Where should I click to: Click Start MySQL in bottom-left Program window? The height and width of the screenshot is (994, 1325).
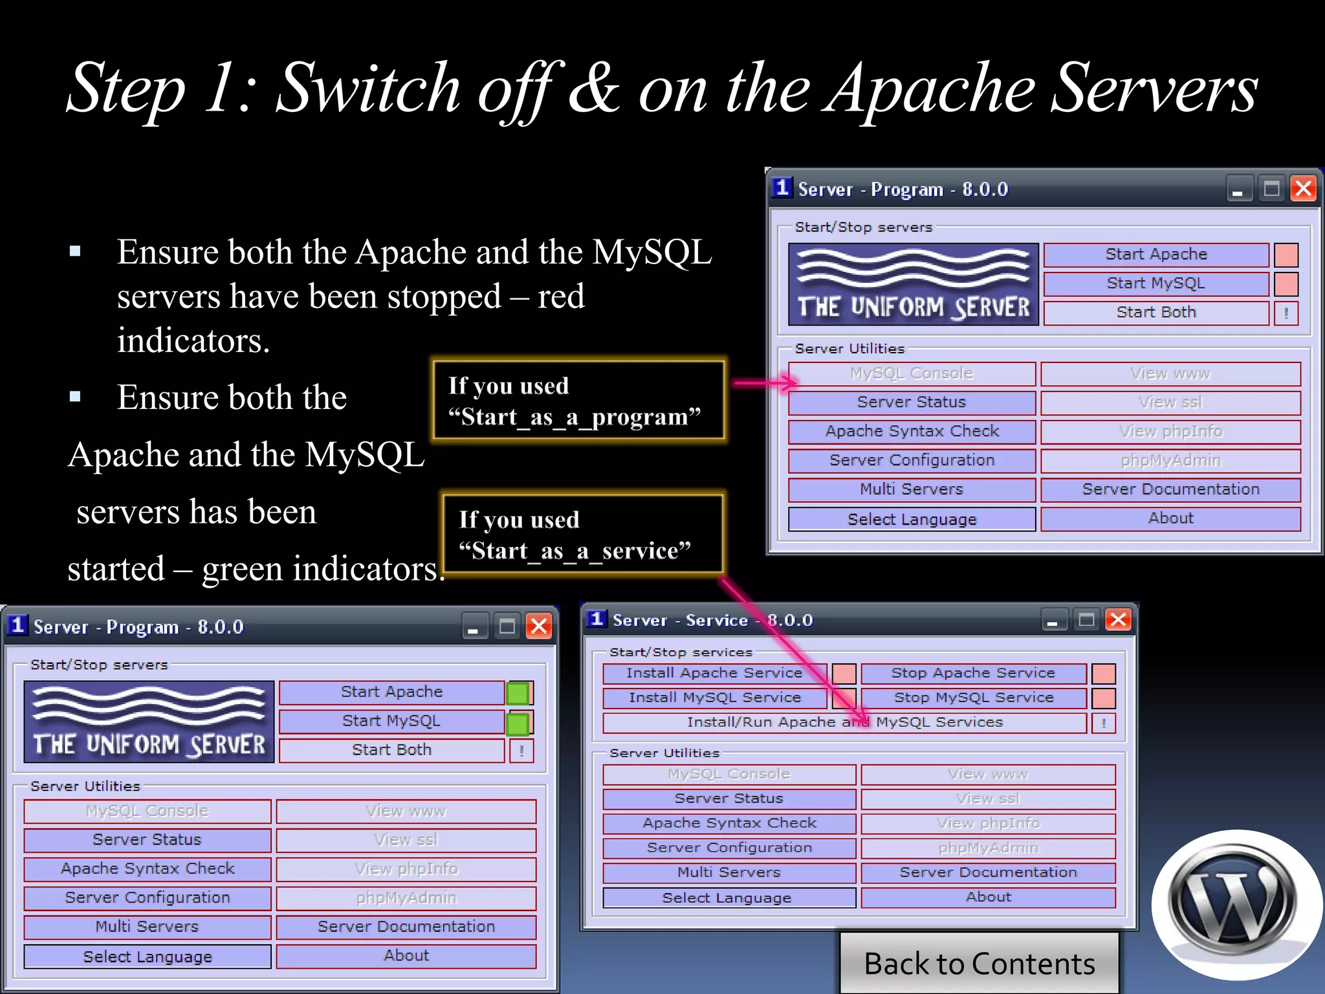391,721
